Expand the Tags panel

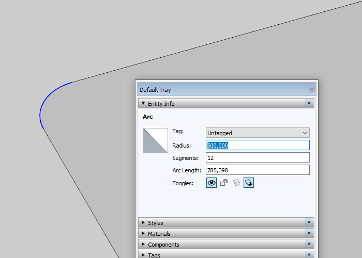click(143, 255)
